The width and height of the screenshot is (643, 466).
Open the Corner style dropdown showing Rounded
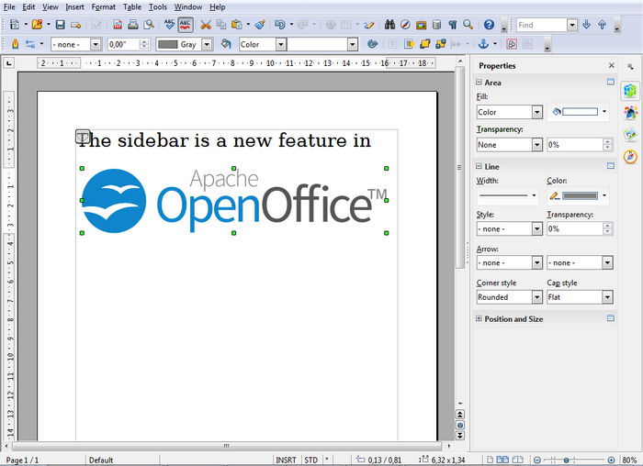click(509, 297)
